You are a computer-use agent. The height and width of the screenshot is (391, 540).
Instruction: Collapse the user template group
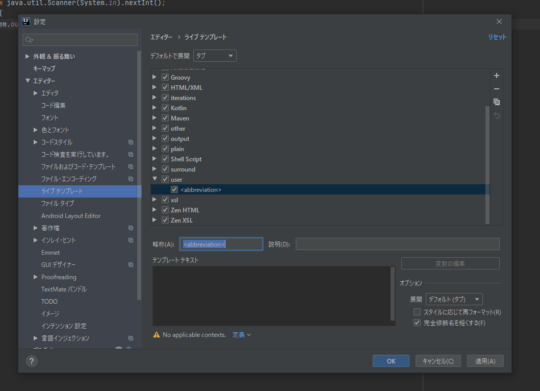(155, 179)
